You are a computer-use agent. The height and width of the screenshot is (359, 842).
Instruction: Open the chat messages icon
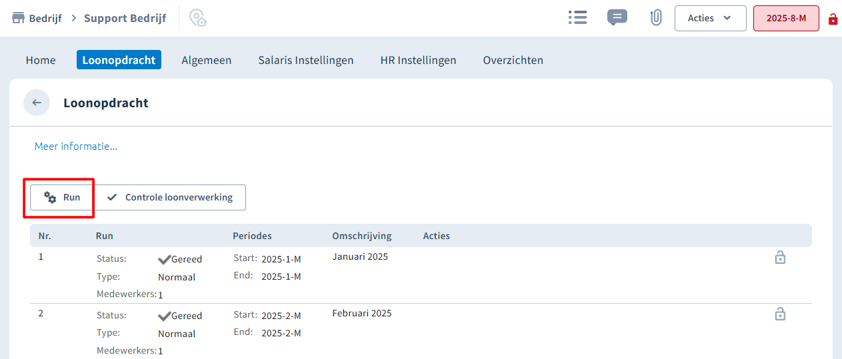(617, 18)
